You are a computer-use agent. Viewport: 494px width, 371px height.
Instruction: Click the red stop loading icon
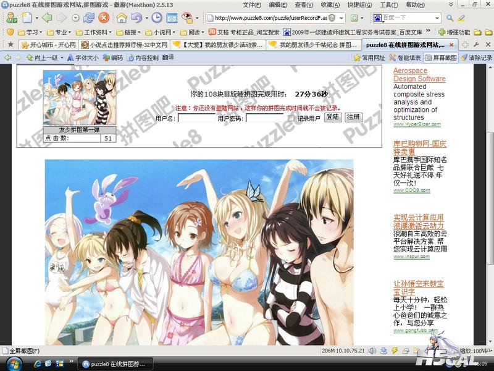[x=103, y=18]
